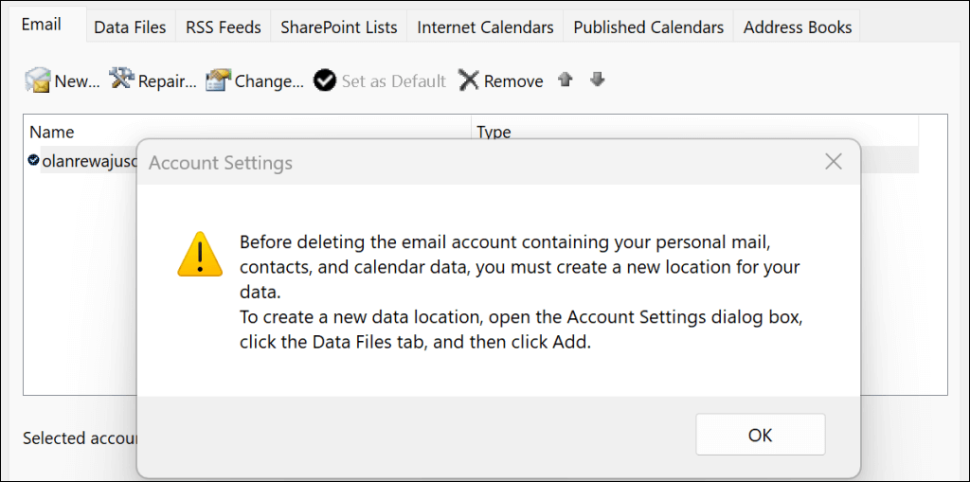Open the RSS Feeds tab
970x482 pixels.
224,27
